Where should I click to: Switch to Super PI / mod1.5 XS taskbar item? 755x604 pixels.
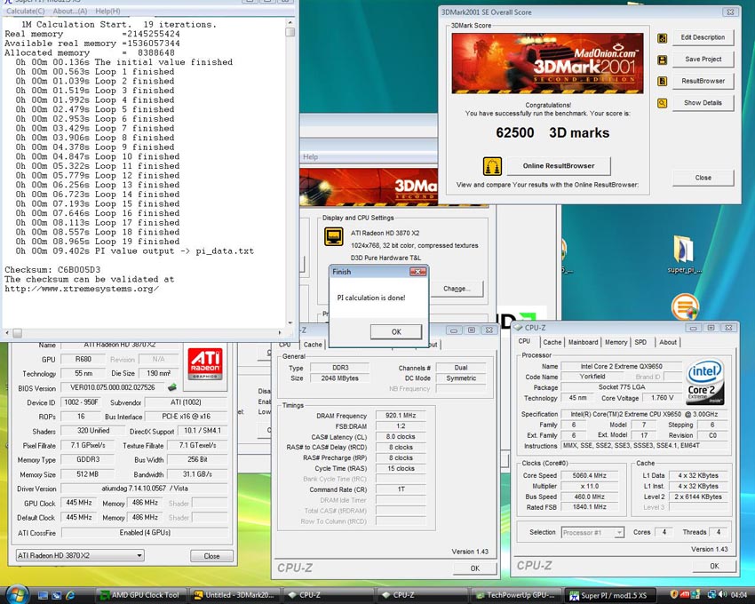tap(608, 595)
